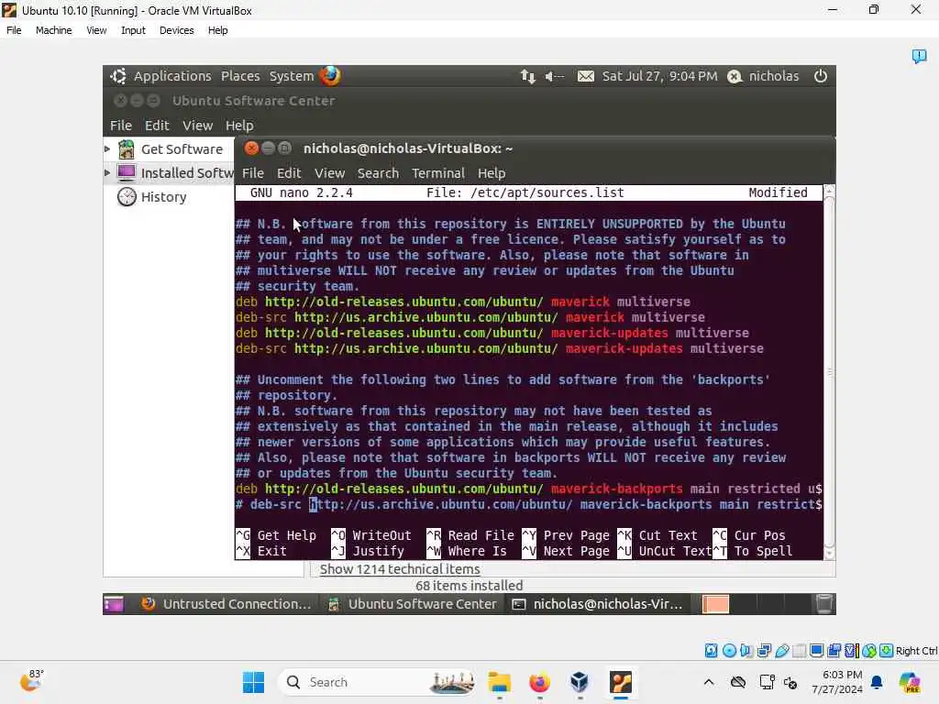The height and width of the screenshot is (704, 939).
Task: Open the mail indicator envelope icon
Action: click(x=586, y=76)
